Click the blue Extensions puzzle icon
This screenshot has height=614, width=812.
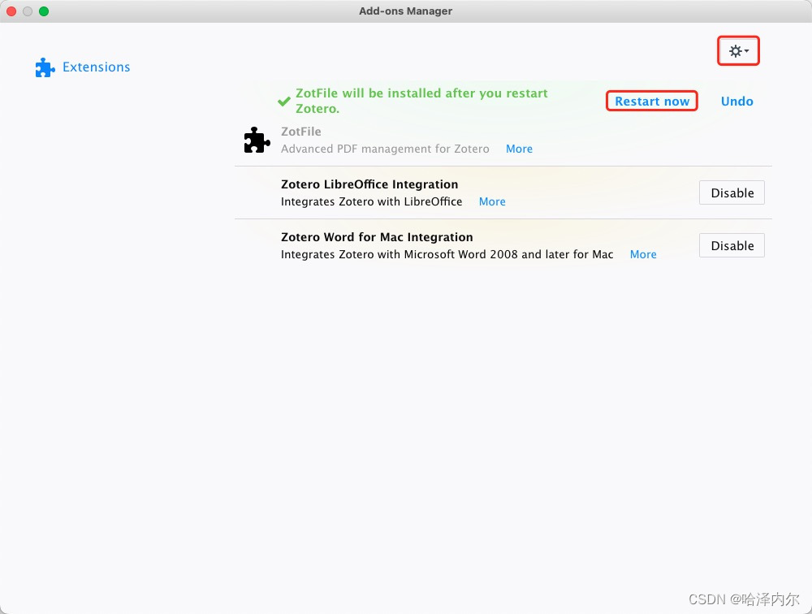coord(45,67)
